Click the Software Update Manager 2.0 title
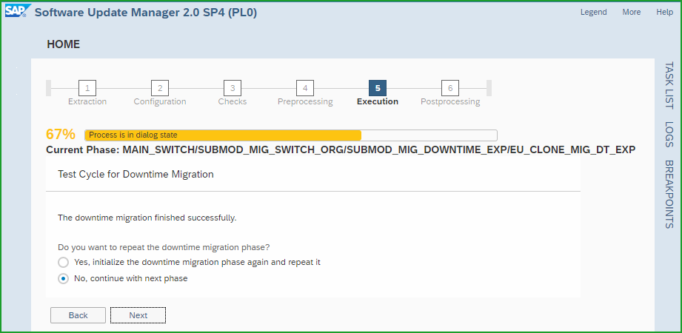Screen dimensions: 682x333 pos(146,13)
